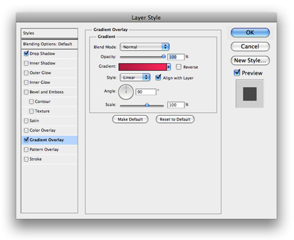Click the Cancel button
Screen dimensions: 294x240
[x=250, y=46]
